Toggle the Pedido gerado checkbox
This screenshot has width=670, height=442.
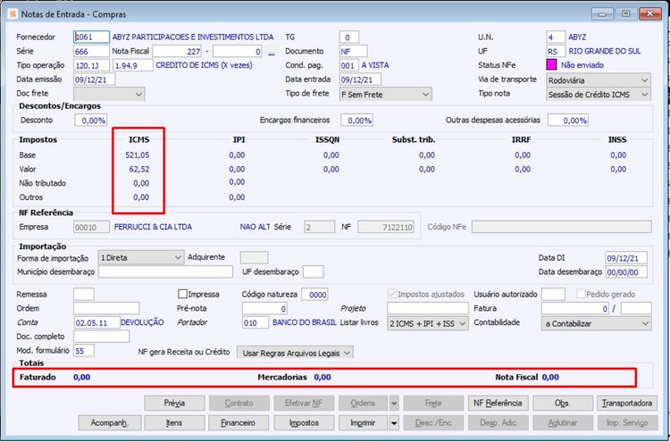click(x=582, y=294)
